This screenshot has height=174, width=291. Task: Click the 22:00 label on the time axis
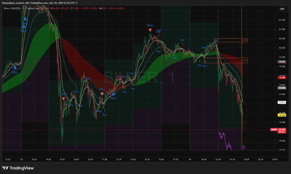(133, 160)
